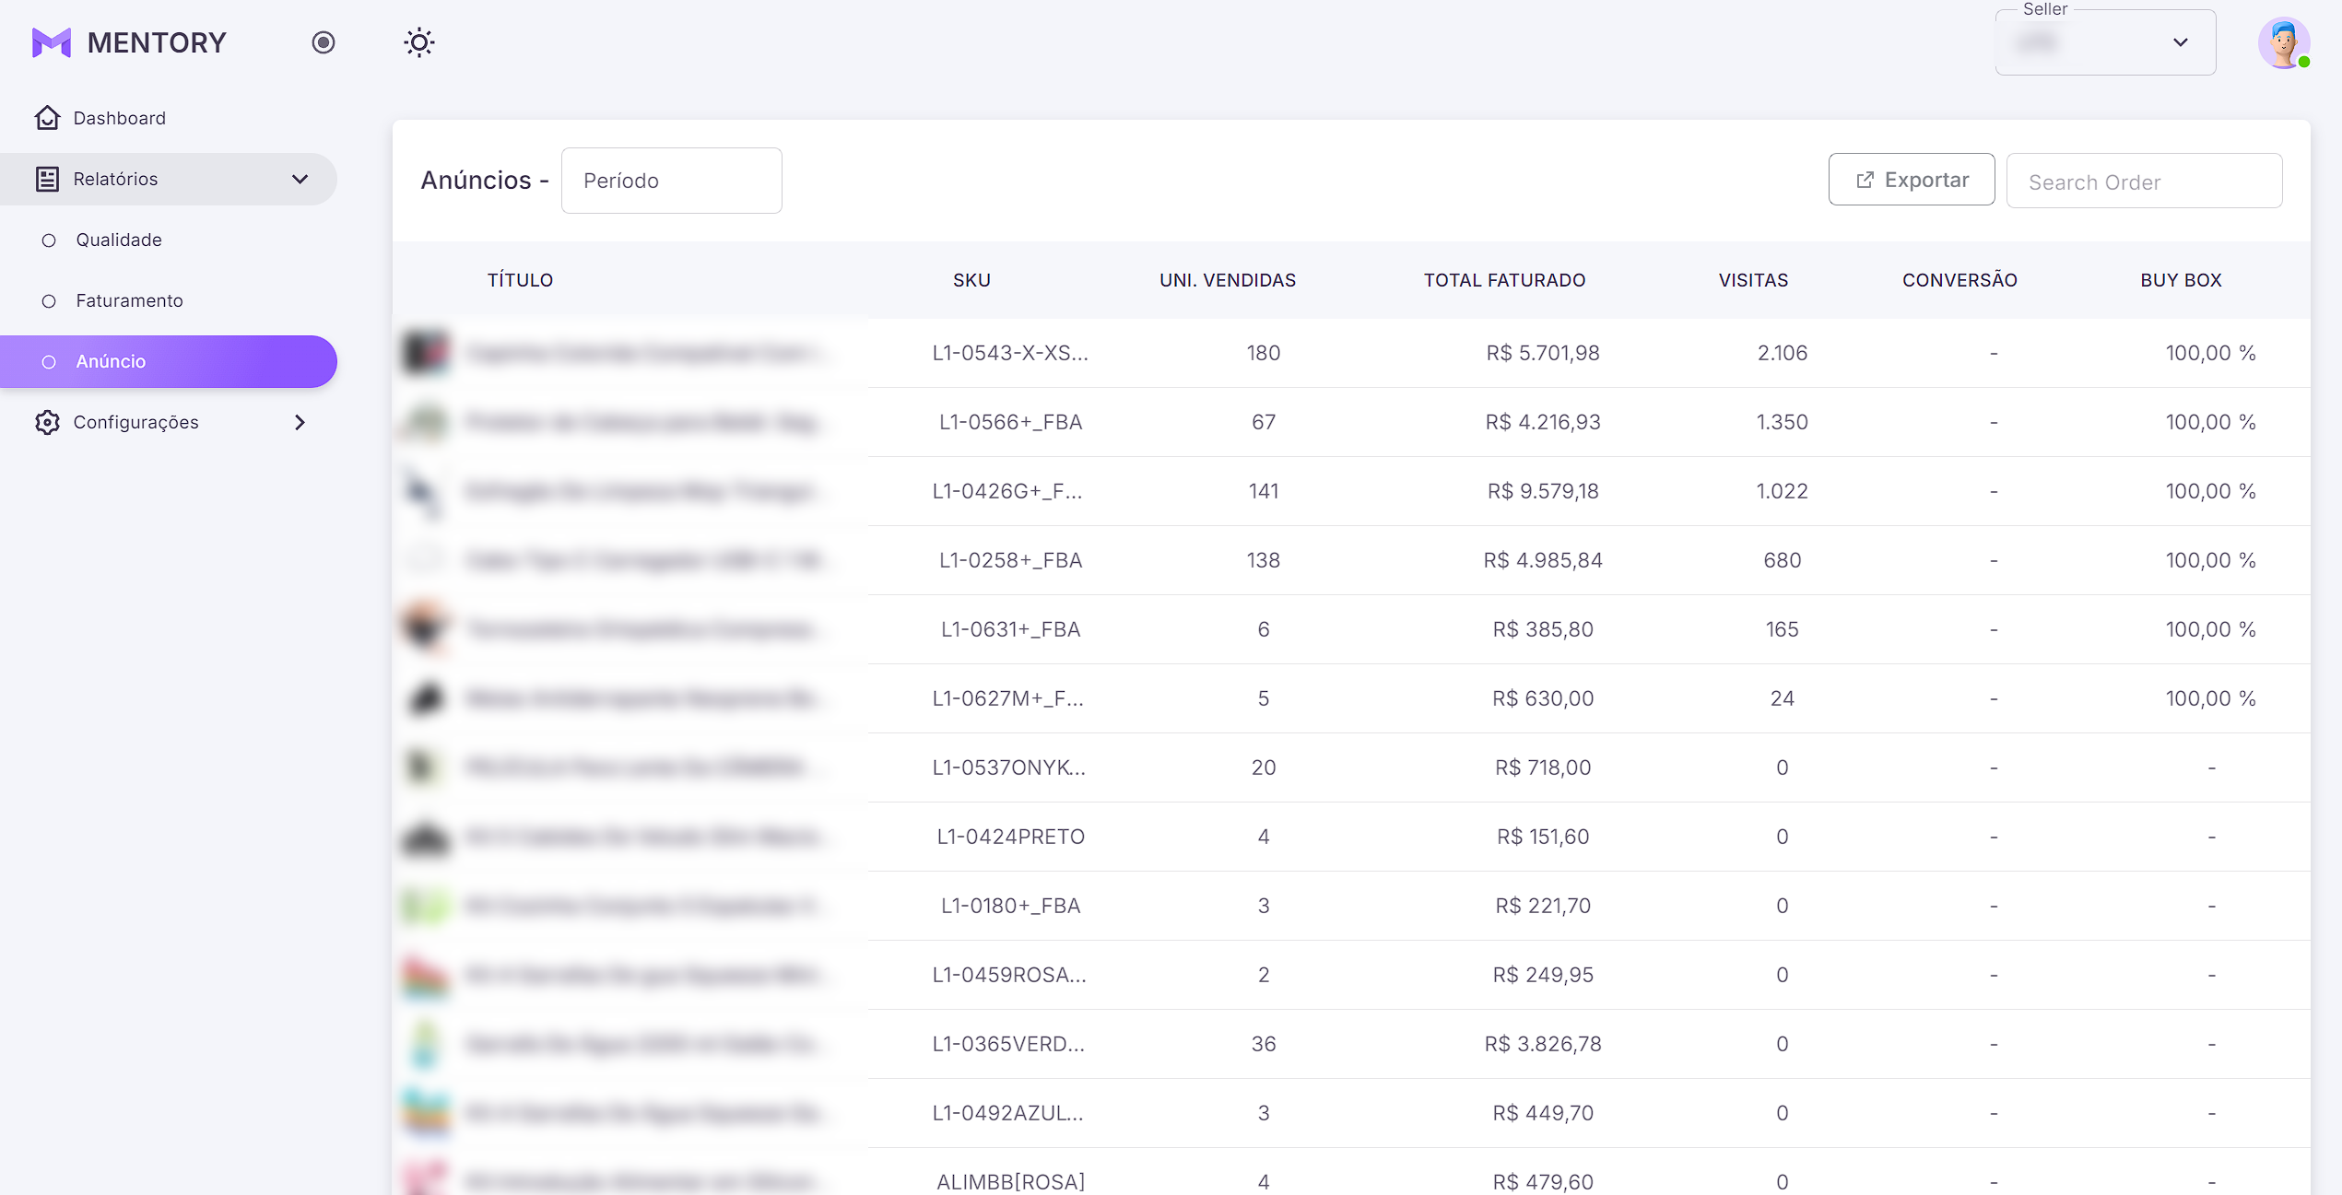Click the Dashboard home icon
This screenshot has height=1195, width=2342.
coord(47,118)
